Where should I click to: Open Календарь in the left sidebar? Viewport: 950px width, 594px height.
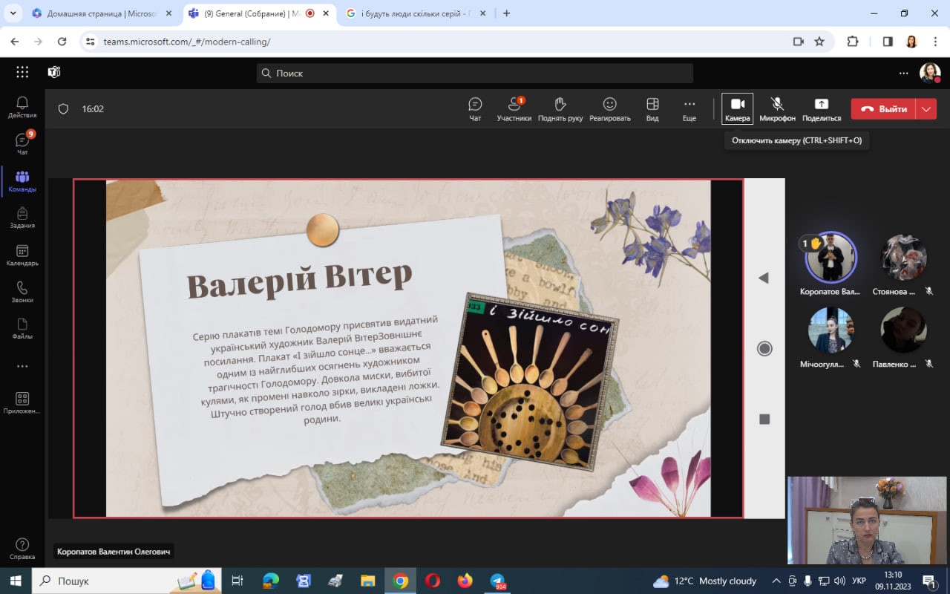tap(22, 255)
